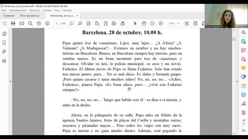The width and height of the screenshot is (248, 139).
Task: Open the Окно menu
Action: [x=57, y=10]
